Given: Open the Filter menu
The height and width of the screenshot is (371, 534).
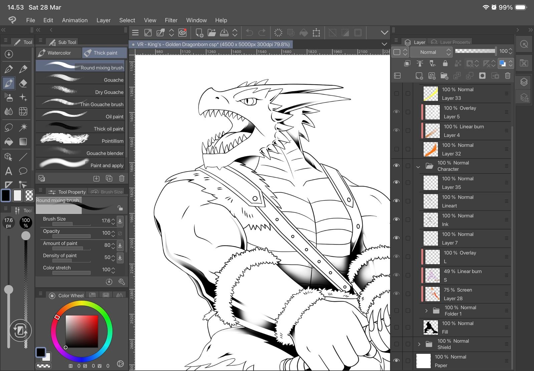Looking at the screenshot, I should pos(171,20).
